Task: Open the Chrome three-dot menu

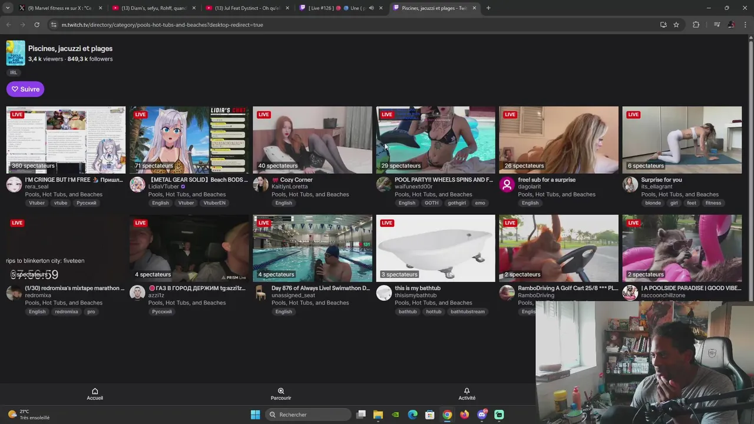Action: tap(745, 25)
